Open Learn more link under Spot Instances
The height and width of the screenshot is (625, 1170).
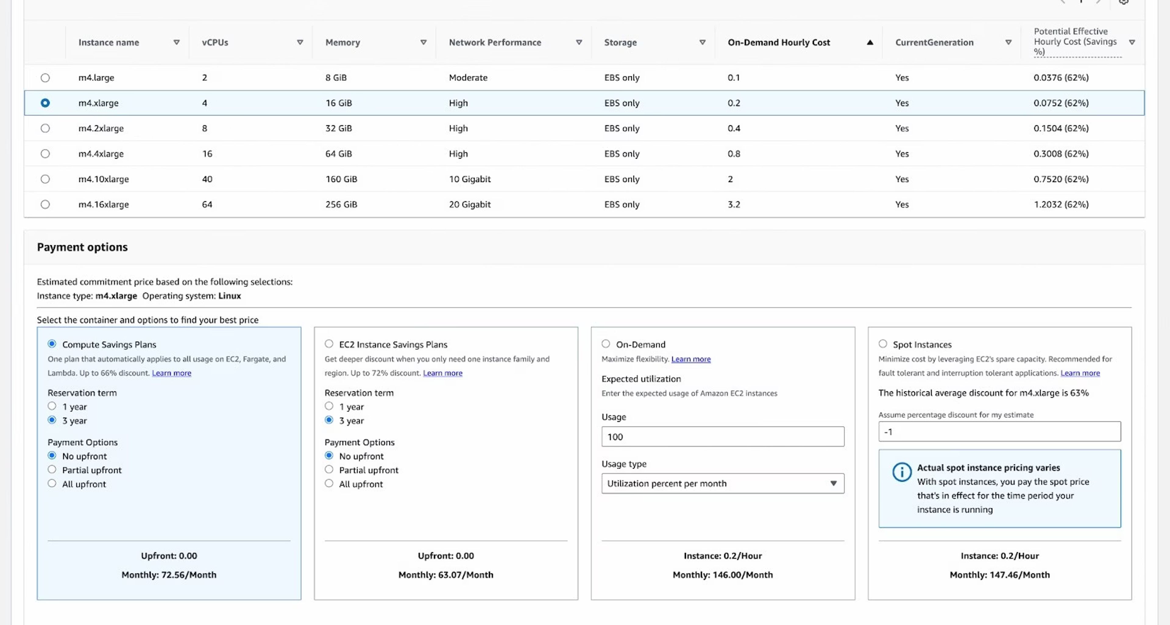click(1080, 373)
